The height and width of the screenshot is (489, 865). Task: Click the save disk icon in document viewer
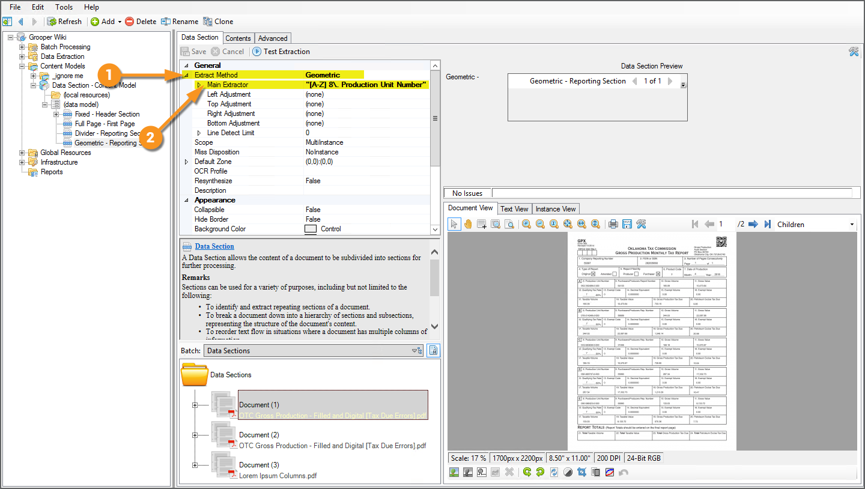[x=627, y=224]
